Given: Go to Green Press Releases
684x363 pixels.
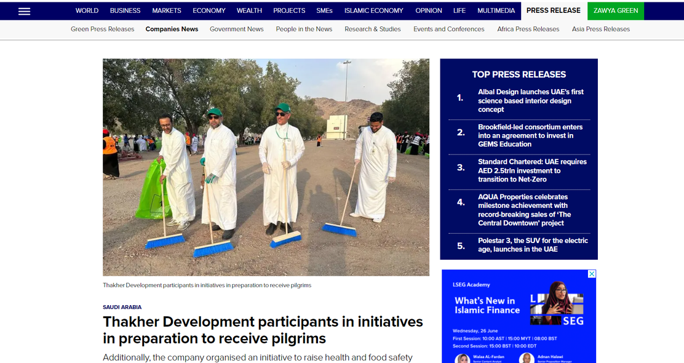Looking at the screenshot, I should pos(103,30).
